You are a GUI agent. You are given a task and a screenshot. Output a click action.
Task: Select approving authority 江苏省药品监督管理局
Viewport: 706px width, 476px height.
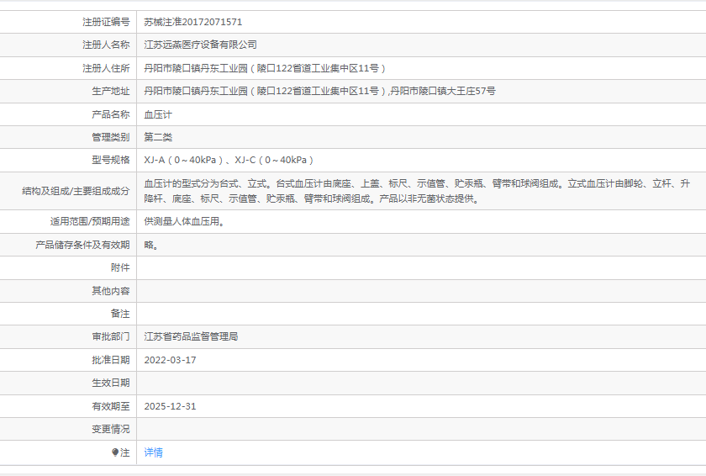(x=191, y=336)
